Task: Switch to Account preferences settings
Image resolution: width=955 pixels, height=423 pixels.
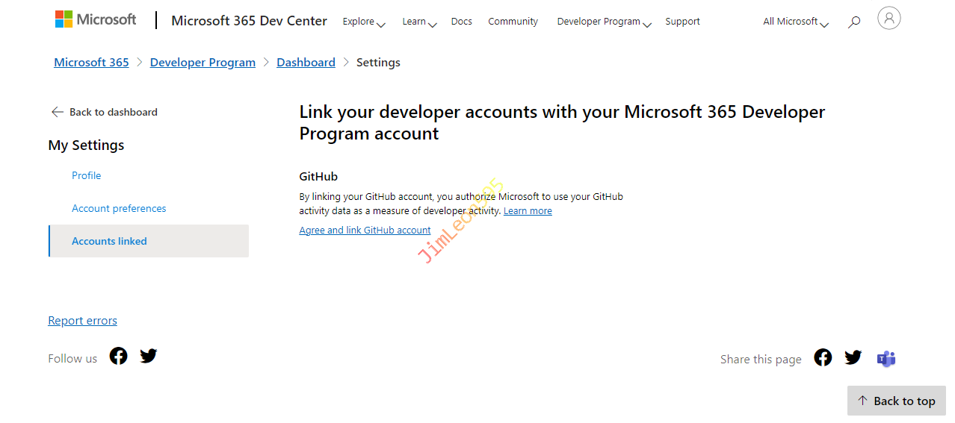Action: [x=119, y=208]
